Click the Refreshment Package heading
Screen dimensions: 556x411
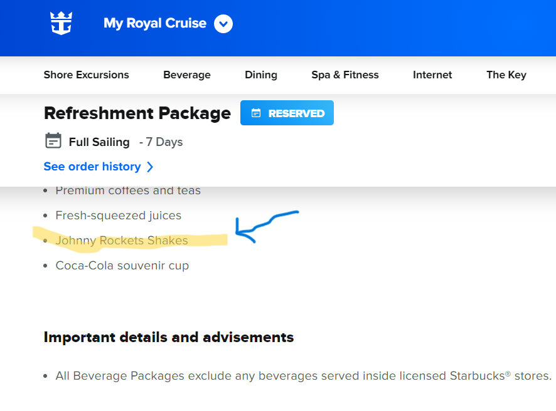137,113
